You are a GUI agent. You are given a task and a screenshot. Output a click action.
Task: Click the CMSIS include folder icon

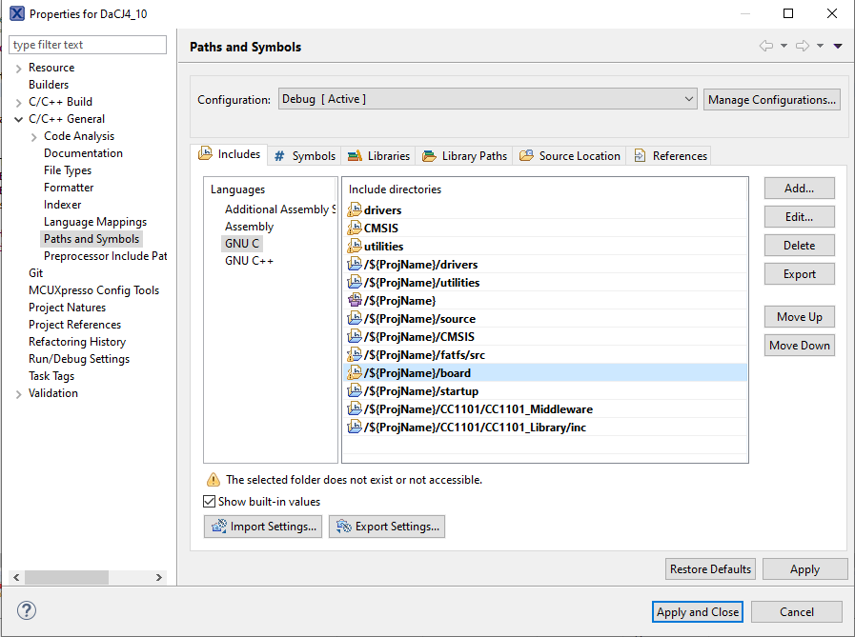[355, 228]
